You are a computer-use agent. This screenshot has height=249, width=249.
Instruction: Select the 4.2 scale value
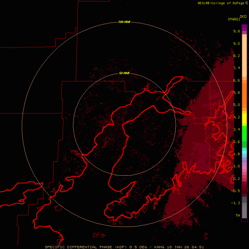(x=237, y=117)
